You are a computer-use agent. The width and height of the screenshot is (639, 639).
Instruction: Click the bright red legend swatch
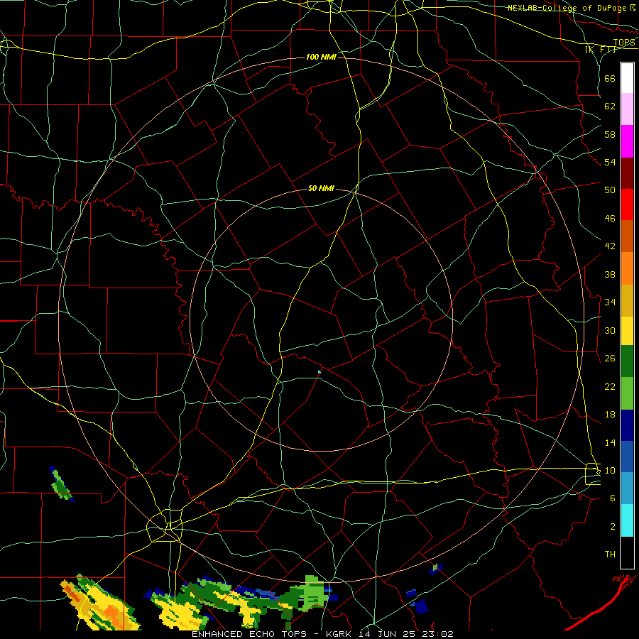[627, 204]
